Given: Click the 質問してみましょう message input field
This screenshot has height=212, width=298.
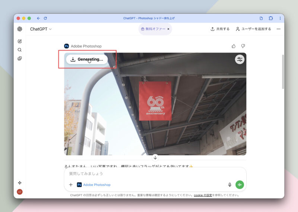Looking at the screenshot, I should (x=155, y=174).
